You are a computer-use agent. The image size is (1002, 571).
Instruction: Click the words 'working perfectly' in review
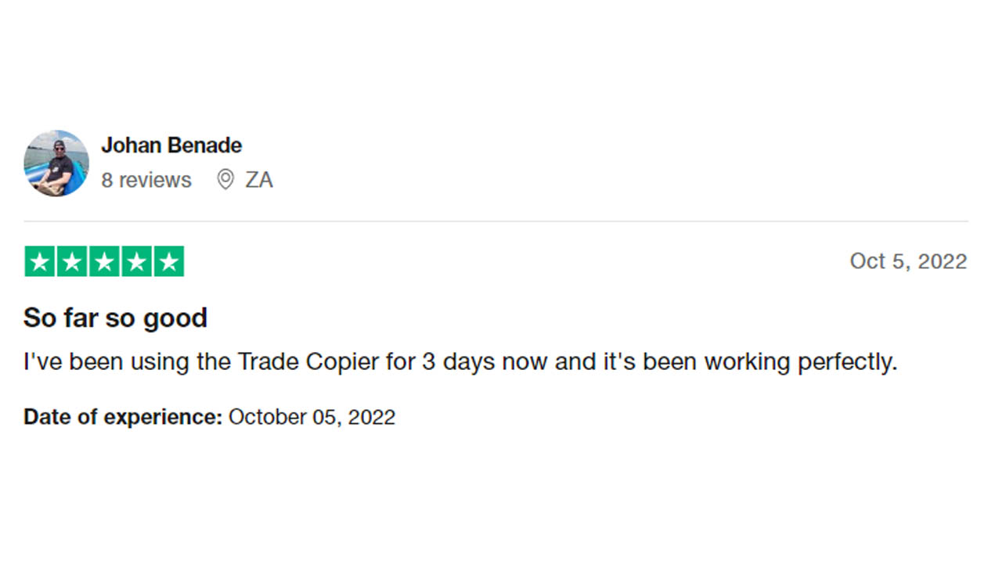click(801, 362)
